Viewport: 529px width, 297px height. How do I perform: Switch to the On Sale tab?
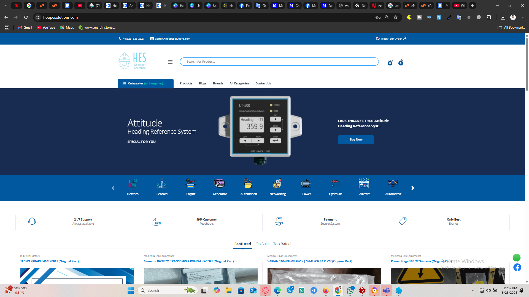coord(262,244)
